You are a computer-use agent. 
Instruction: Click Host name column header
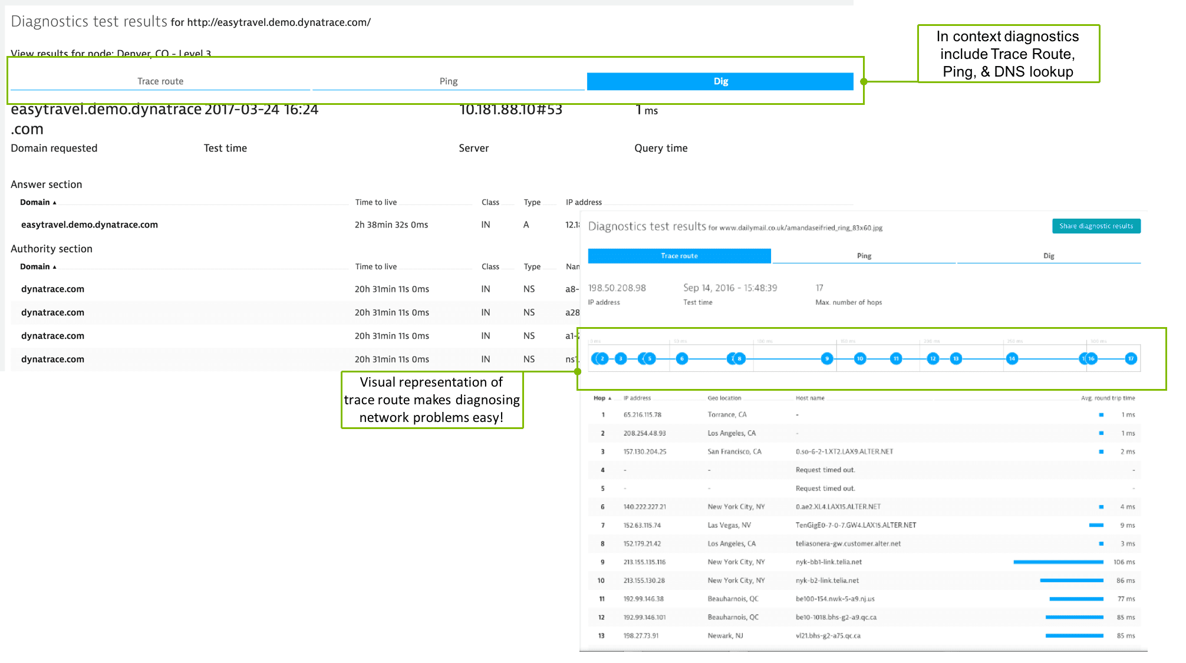coord(810,398)
